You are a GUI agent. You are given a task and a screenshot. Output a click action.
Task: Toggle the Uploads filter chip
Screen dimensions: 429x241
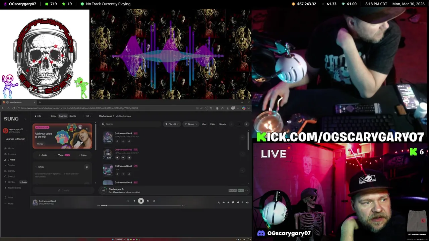223,124
